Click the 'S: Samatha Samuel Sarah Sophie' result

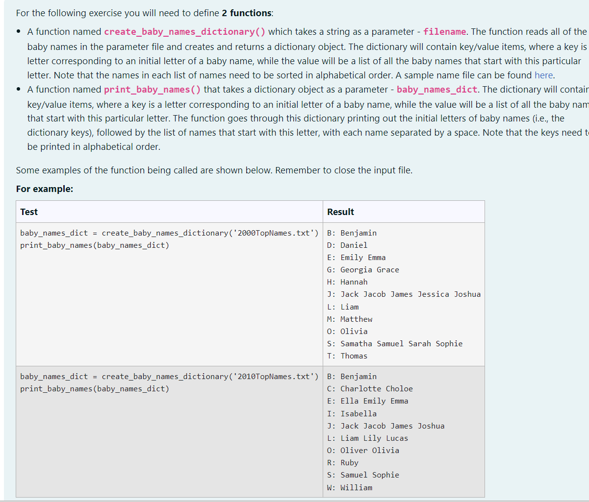[x=394, y=343]
